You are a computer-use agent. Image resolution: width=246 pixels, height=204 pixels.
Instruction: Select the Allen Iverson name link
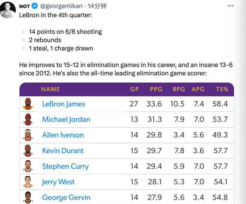click(x=63, y=135)
